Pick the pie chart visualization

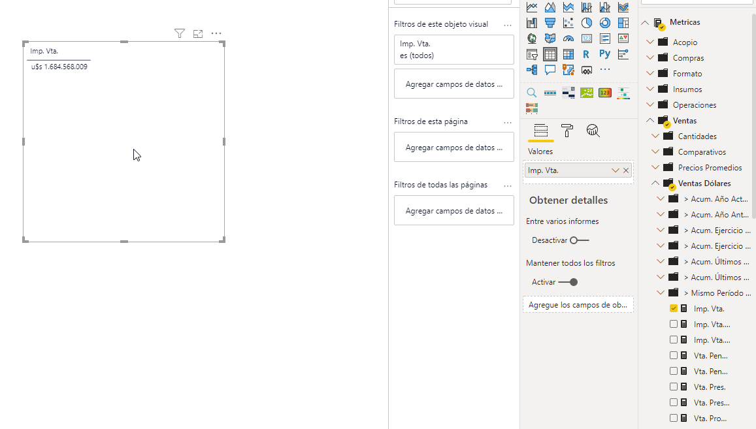click(x=587, y=23)
